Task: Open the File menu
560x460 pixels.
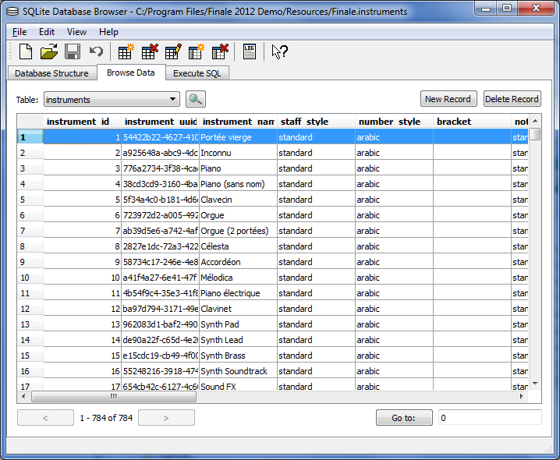Action: [x=19, y=32]
